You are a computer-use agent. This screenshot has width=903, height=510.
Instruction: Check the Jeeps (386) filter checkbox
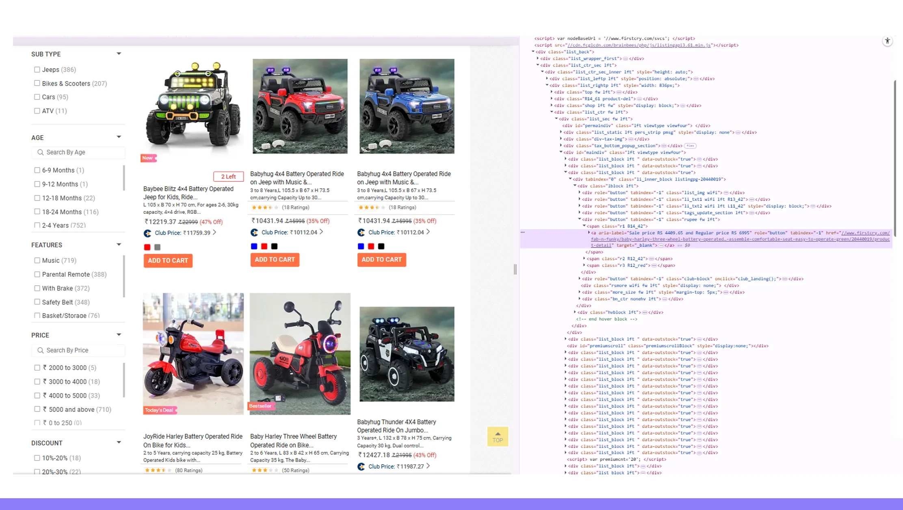(x=37, y=69)
